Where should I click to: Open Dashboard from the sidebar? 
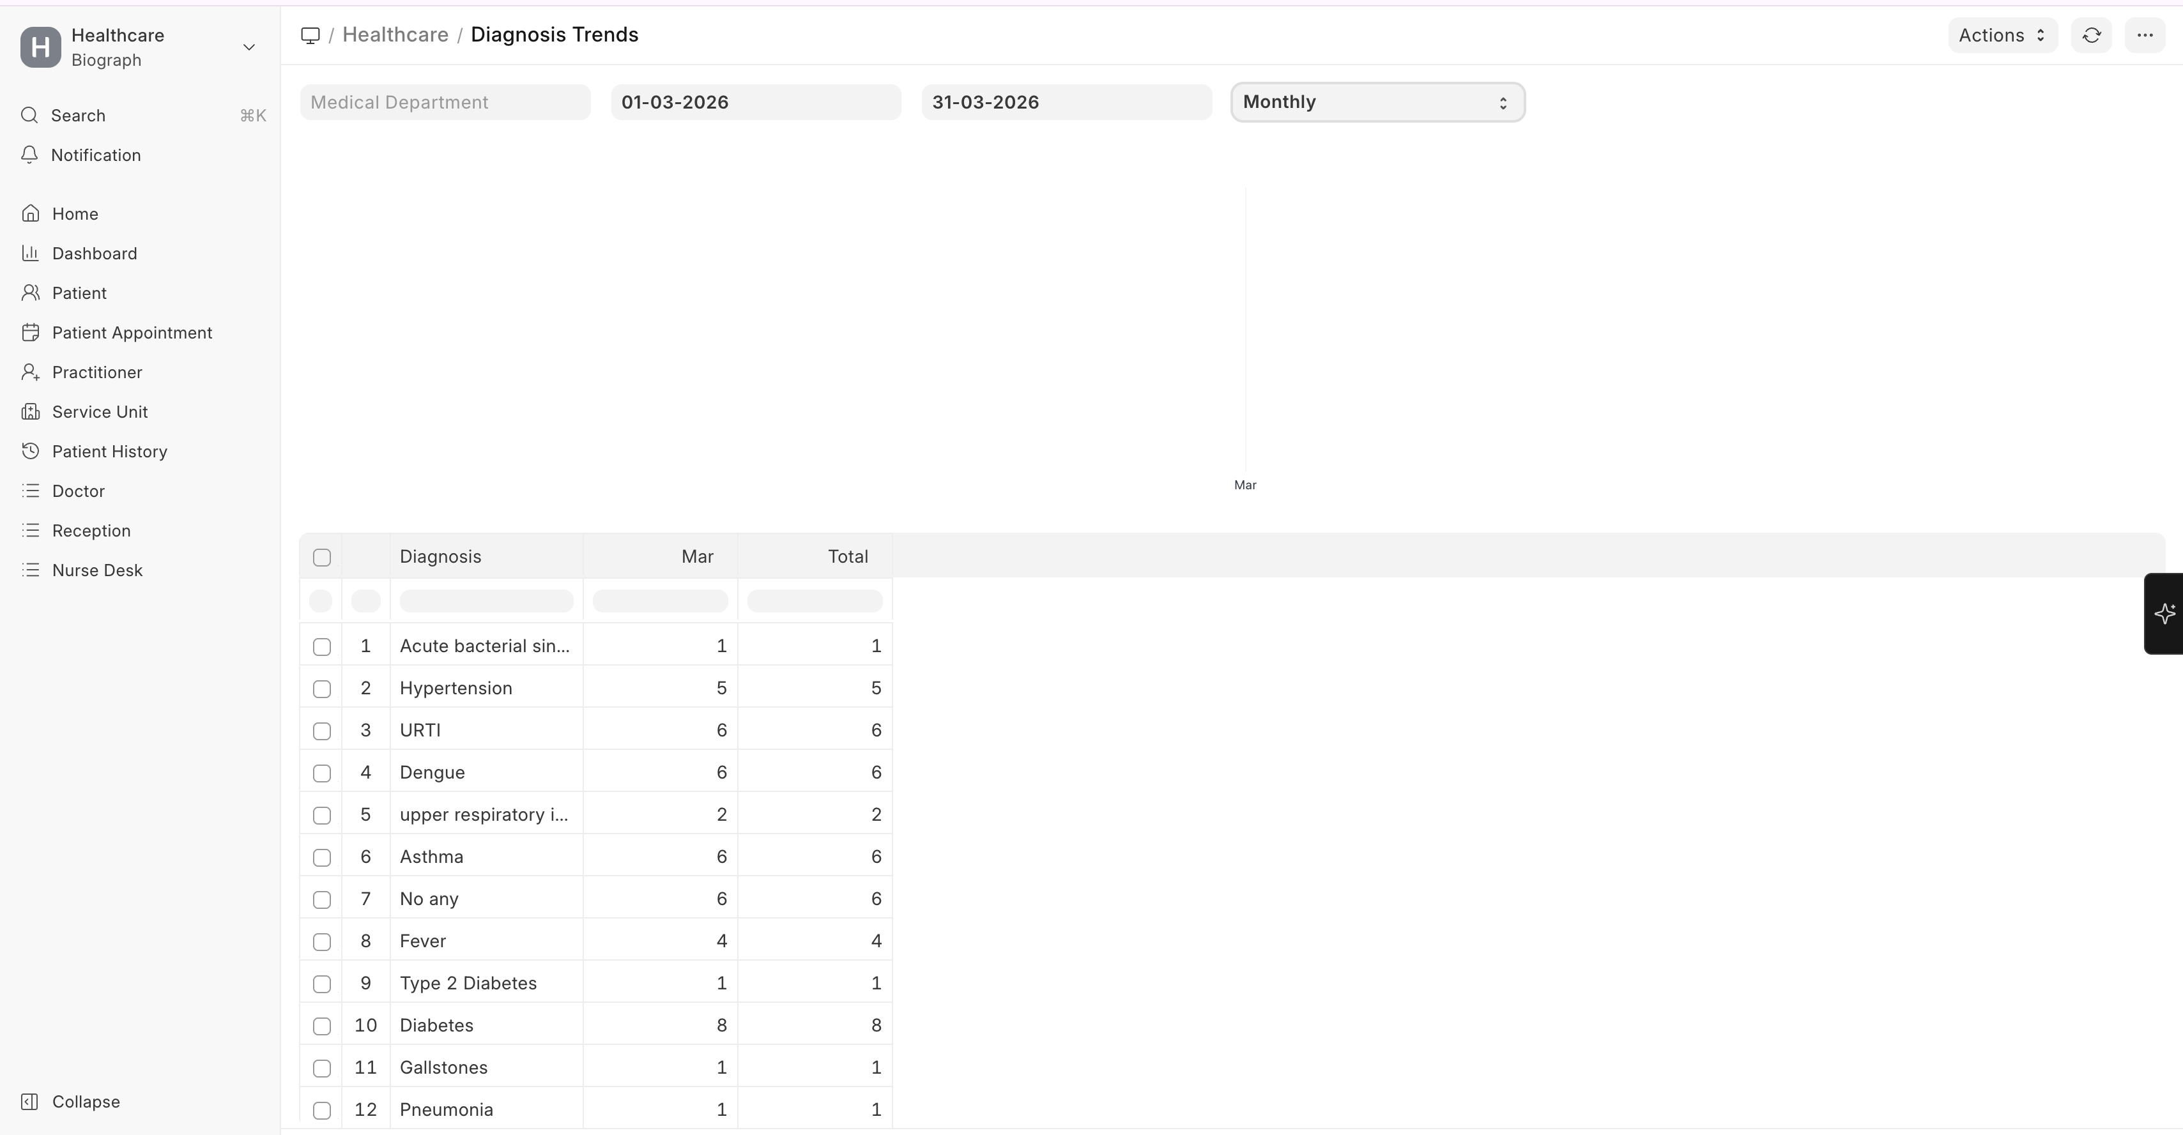pyautogui.click(x=94, y=254)
